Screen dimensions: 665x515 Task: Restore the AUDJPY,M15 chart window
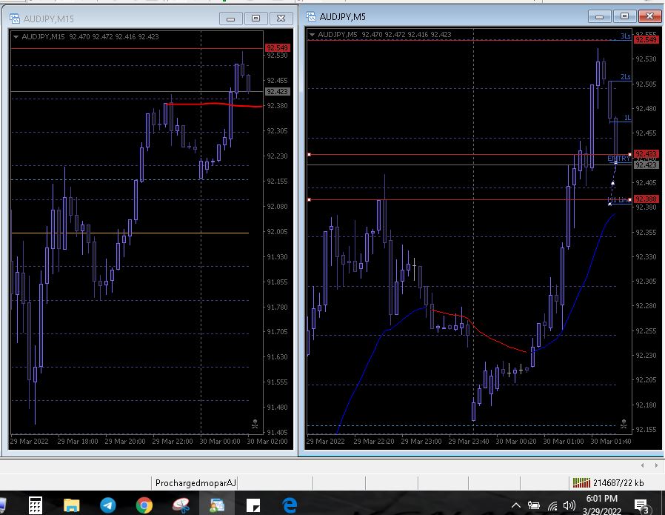point(255,19)
